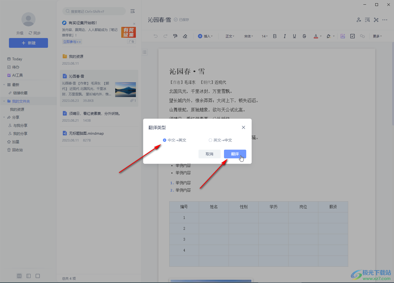Image resolution: width=394 pixels, height=283 pixels.
Task: Click the 取消 button
Action: tap(209, 154)
